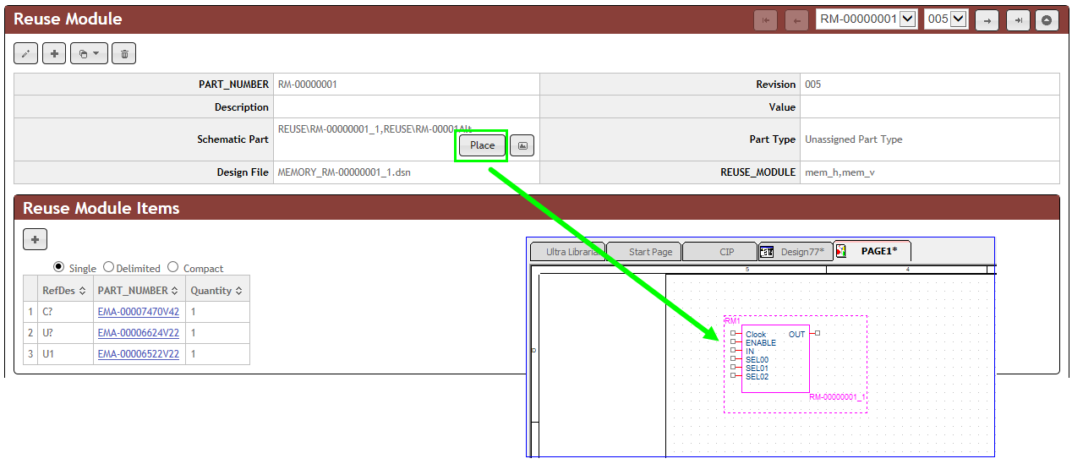Go to first record arrow
Screen dimensions: 1072x464
click(x=766, y=20)
